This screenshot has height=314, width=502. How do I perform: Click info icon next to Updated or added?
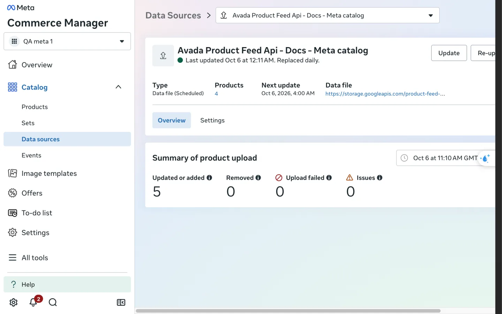[x=209, y=178]
